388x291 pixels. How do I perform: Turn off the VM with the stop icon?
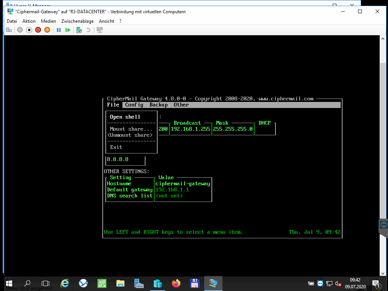pyautogui.click(x=29, y=30)
